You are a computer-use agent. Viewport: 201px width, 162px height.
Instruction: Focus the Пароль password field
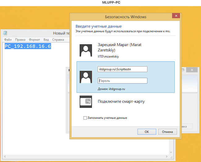click(x=122, y=81)
